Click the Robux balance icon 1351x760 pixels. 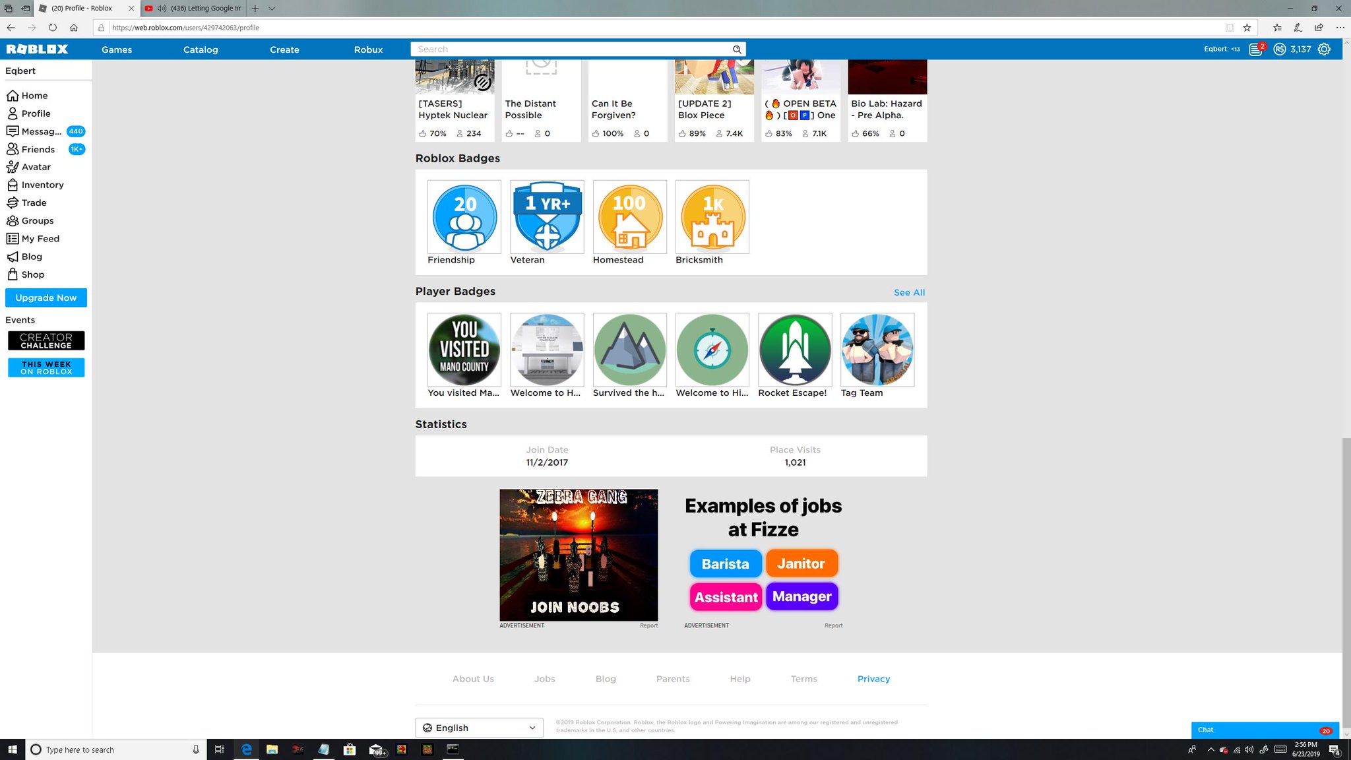coord(1279,49)
